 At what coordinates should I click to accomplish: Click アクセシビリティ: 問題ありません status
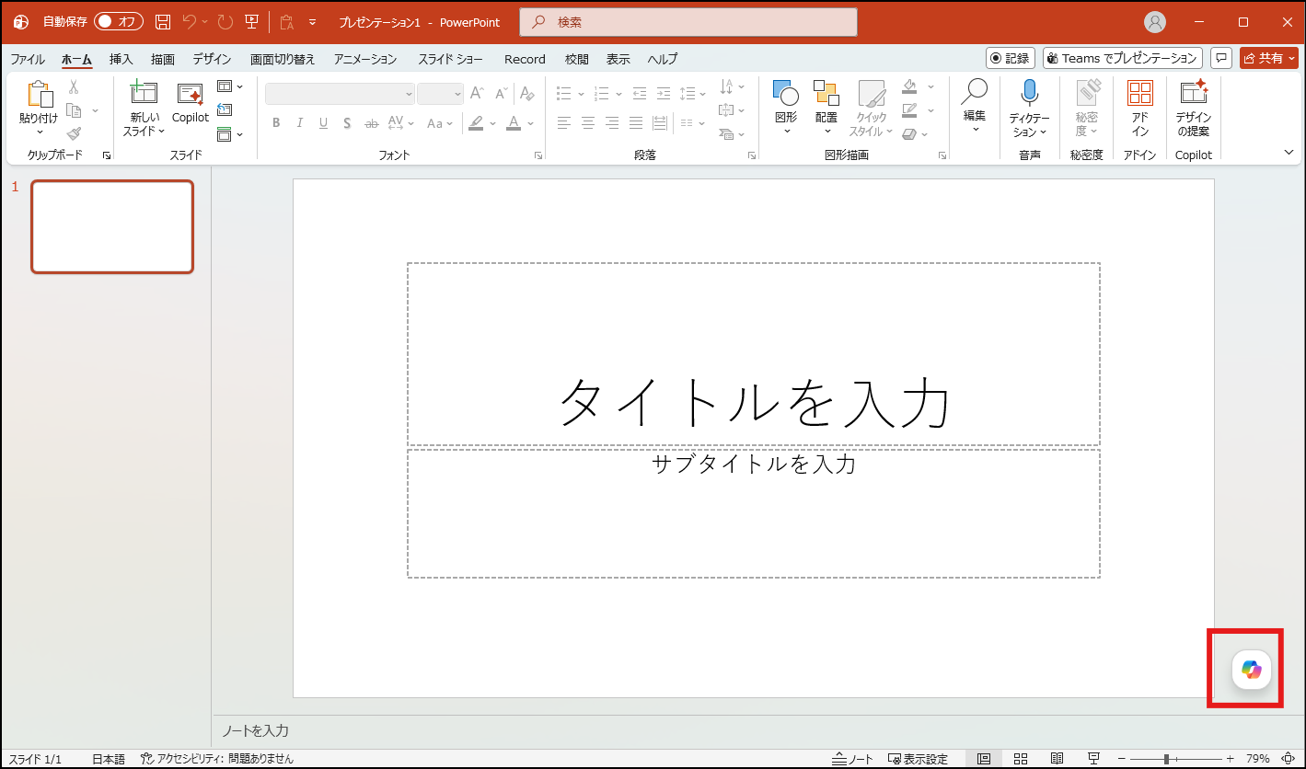[217, 759]
